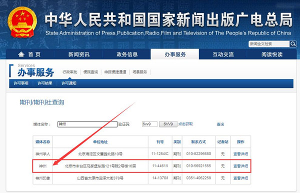Open 许可事项 in blue bar
This screenshot has height=193, width=300.
click(x=21, y=83)
